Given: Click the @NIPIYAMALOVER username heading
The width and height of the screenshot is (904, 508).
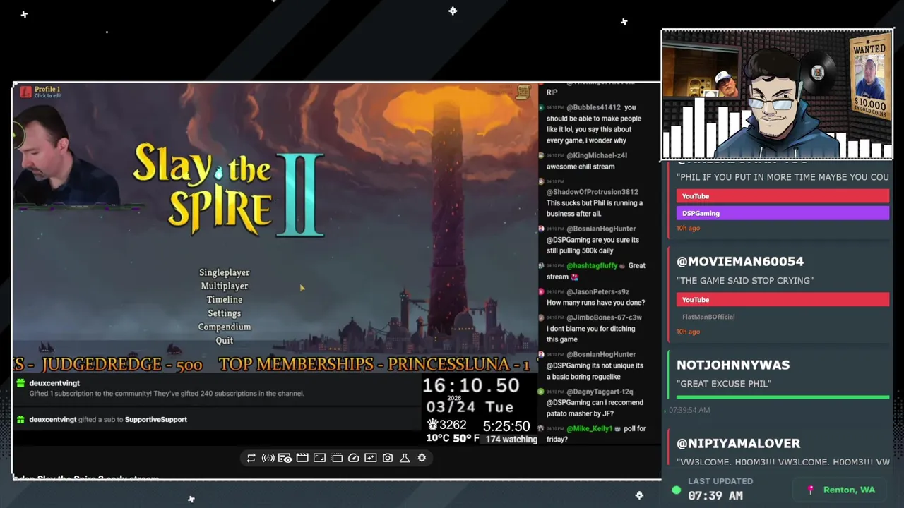Looking at the screenshot, I should [738, 443].
